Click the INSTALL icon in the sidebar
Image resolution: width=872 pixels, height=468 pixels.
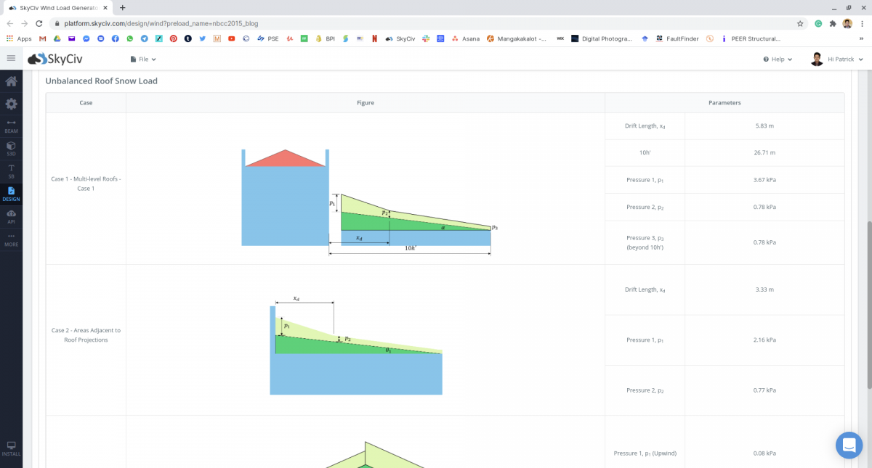coord(11,448)
